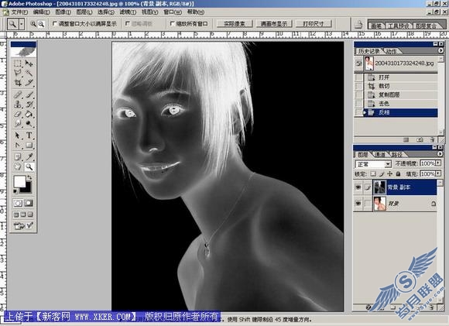
Task: Select the Path Selection arrow tool
Action: pyautogui.click(x=18, y=136)
